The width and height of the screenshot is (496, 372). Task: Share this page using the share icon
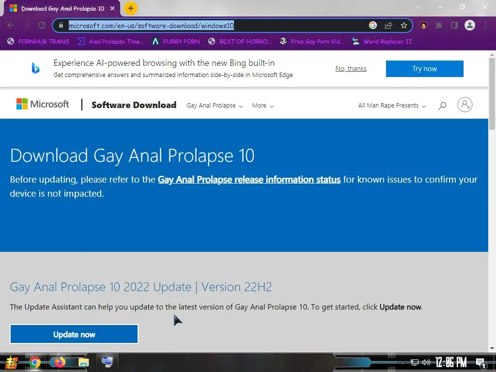[388, 25]
